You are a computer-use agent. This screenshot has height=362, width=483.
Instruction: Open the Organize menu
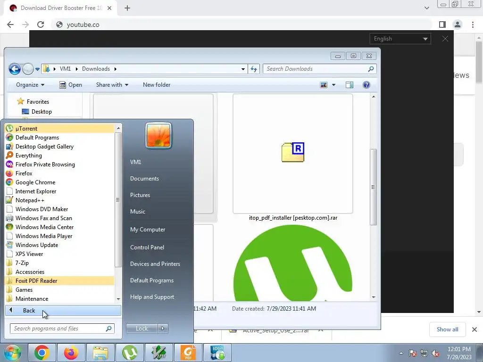coord(30,85)
